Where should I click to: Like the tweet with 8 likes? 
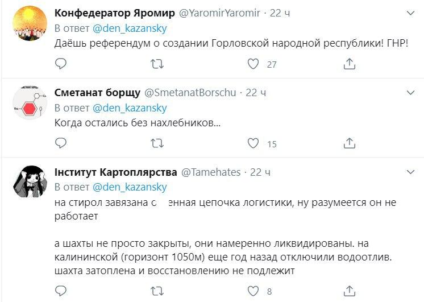253,292
